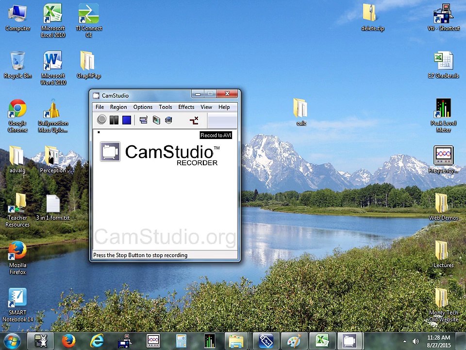Image resolution: width=466 pixels, height=350 pixels.
Task: Click the calculator emulator taskbar icon
Action: point(41,341)
